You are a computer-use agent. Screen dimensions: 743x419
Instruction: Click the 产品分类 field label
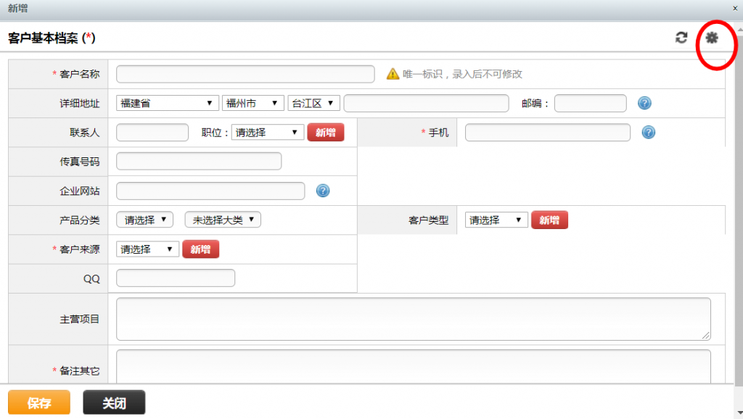coord(80,220)
